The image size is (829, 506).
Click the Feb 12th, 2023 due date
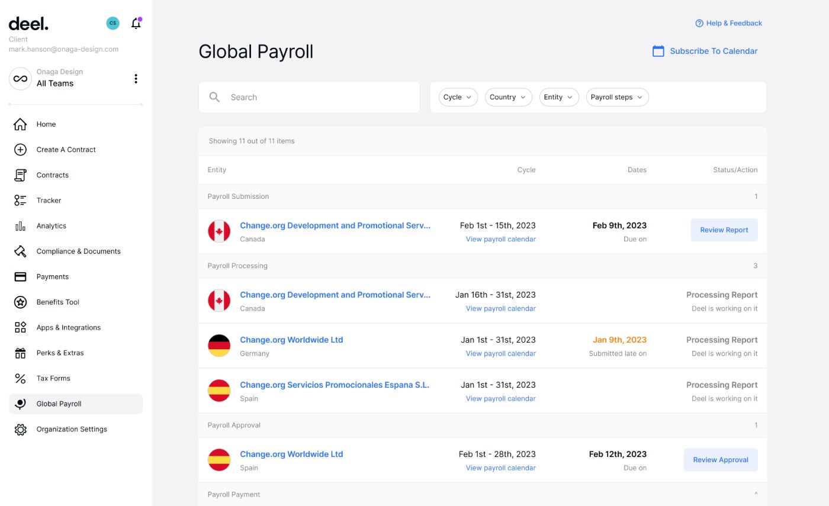(618, 454)
